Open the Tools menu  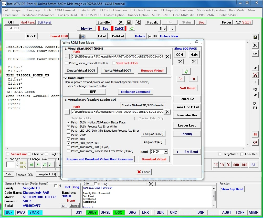point(47,10)
